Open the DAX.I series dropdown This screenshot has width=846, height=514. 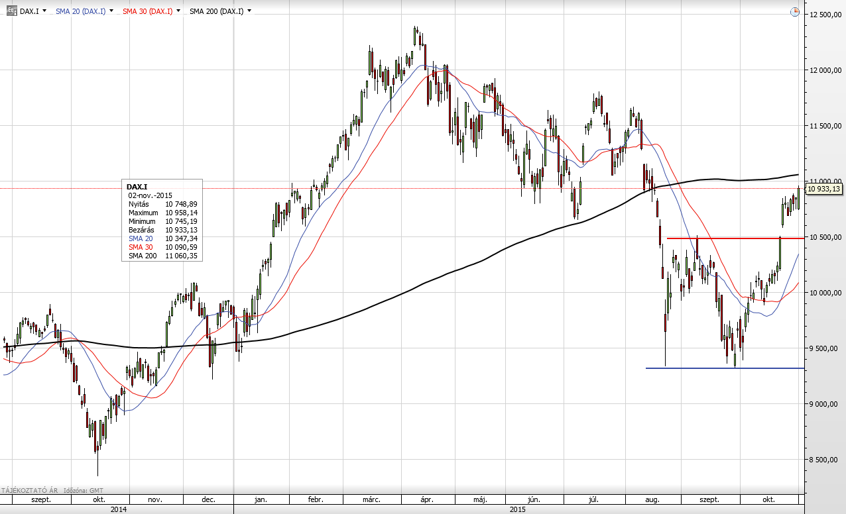coord(44,11)
